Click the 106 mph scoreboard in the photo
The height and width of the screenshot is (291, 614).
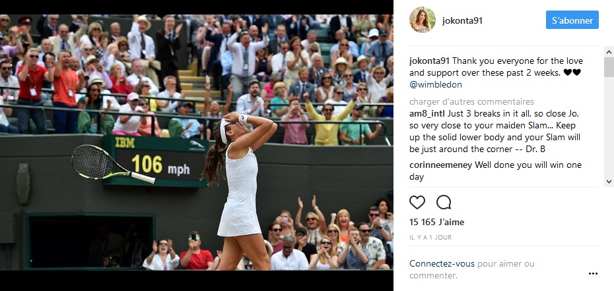click(x=154, y=161)
